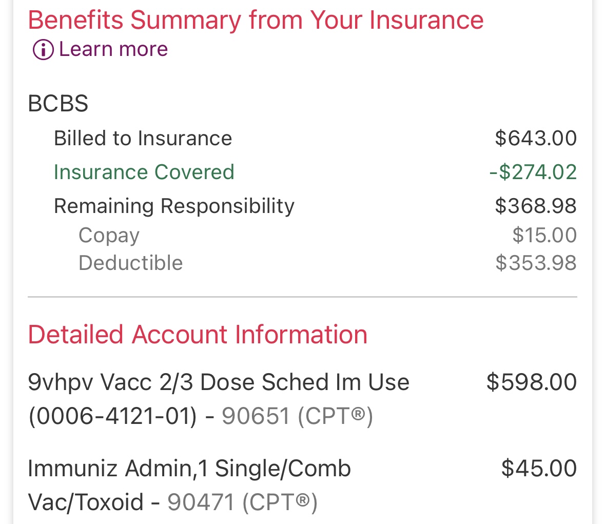The height and width of the screenshot is (524, 605).
Task: Tap the $15.00 copay amount
Action: point(544,235)
